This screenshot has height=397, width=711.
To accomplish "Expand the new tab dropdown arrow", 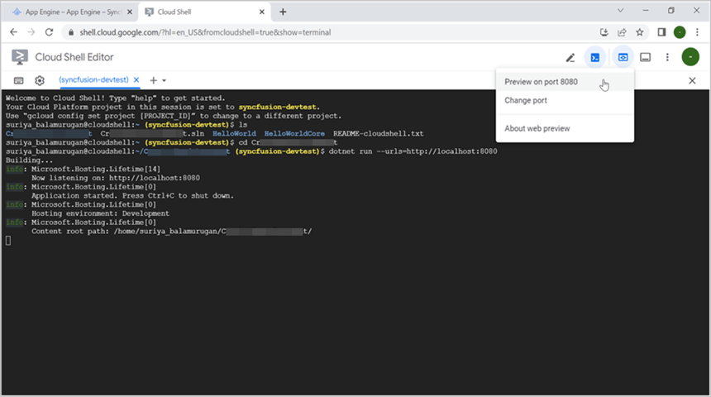I will [x=165, y=80].
